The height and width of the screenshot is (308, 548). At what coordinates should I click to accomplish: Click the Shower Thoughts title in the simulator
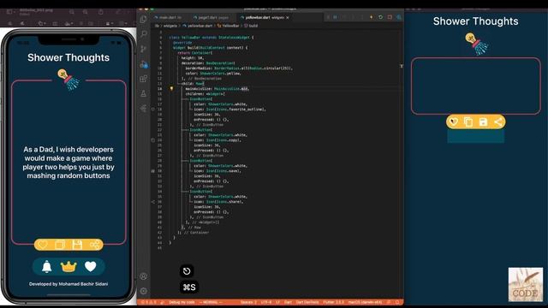[x=476, y=21]
